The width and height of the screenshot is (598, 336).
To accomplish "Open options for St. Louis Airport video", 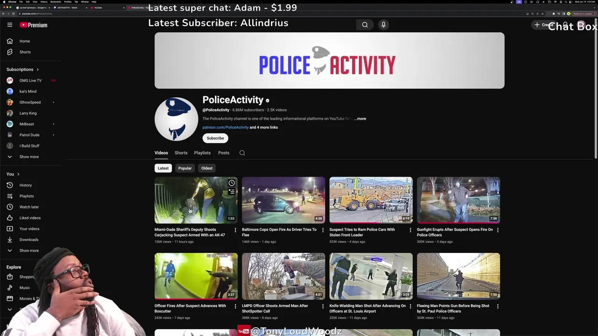I will (410, 306).
